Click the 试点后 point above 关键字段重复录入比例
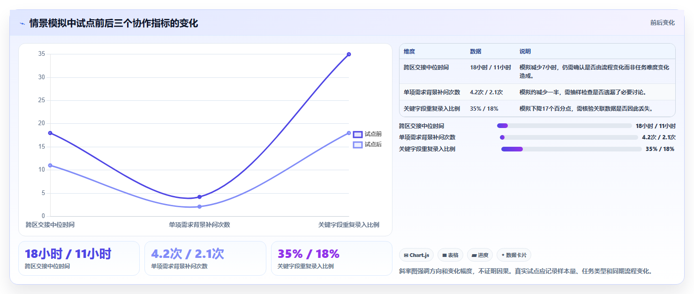The width and height of the screenshot is (694, 294). [349, 133]
